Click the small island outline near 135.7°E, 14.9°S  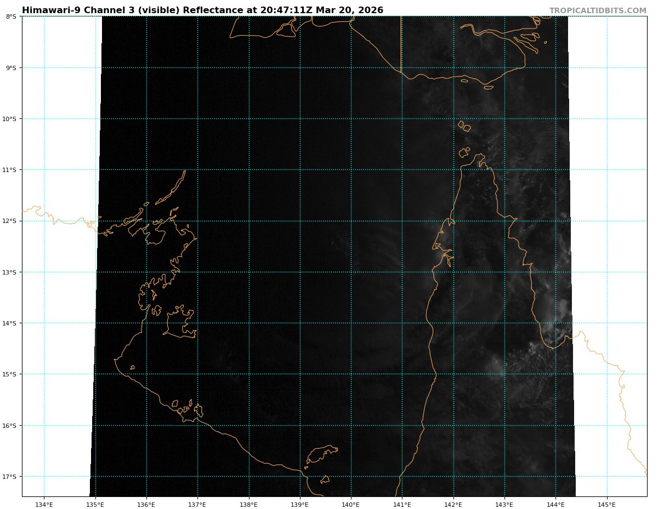tap(132, 367)
